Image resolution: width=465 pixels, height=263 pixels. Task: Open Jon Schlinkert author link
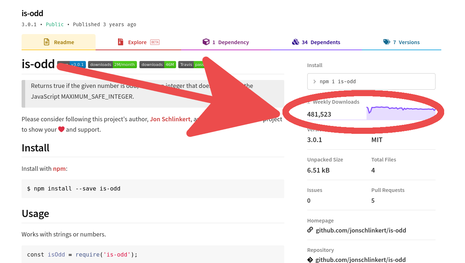[x=170, y=119]
